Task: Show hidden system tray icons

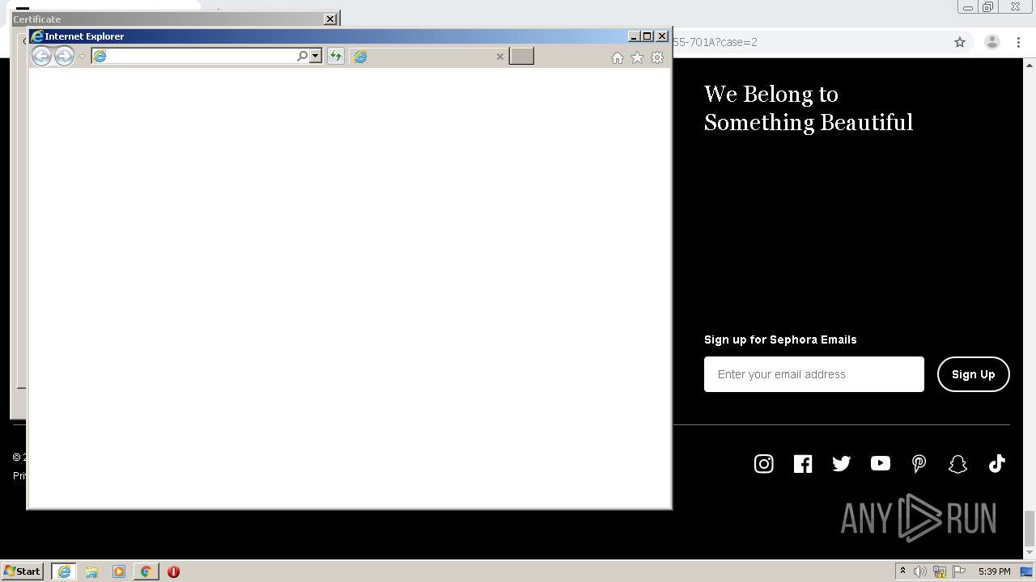Action: point(903,571)
